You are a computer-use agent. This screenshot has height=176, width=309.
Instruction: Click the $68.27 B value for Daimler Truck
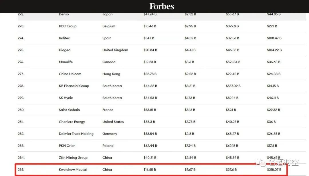(x=232, y=134)
